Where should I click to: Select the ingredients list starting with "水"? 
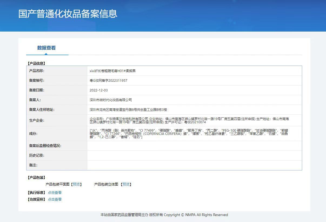189,134
